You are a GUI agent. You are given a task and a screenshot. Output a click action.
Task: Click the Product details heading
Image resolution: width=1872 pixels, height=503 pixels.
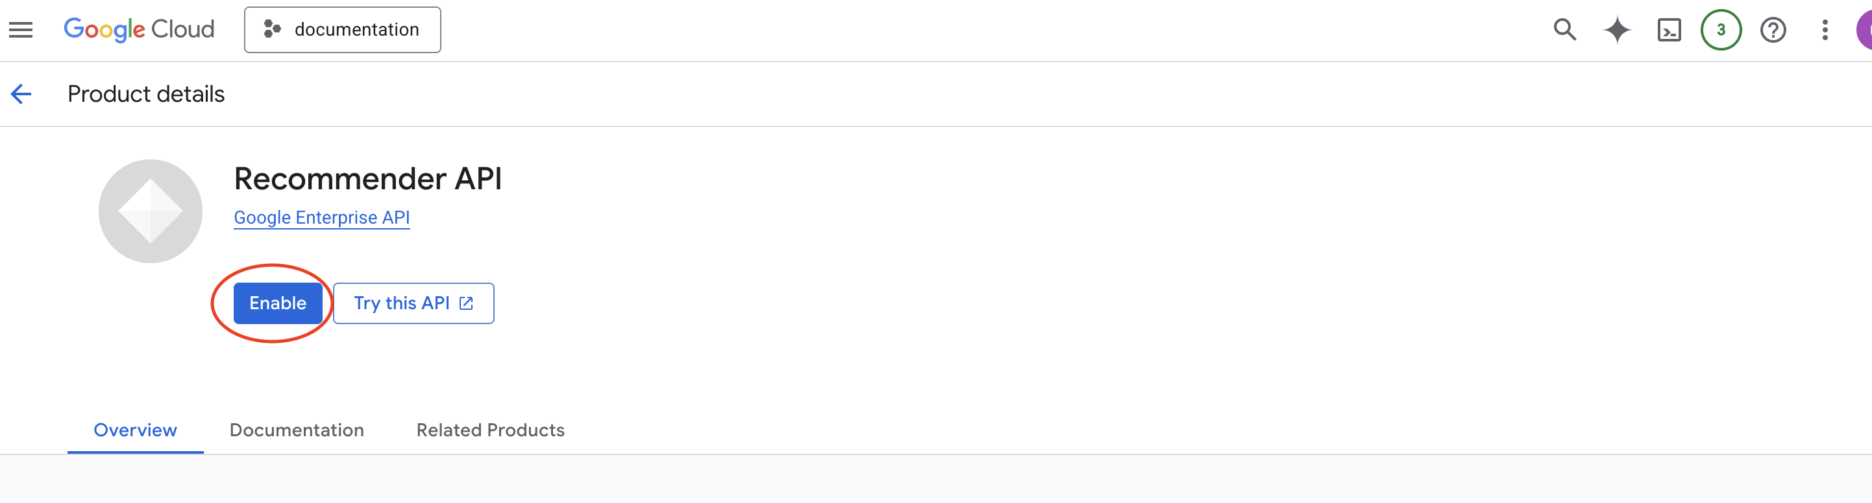pos(145,93)
